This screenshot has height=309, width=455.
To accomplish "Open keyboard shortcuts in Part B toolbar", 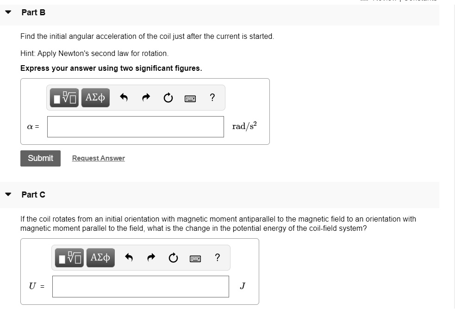I will [x=190, y=98].
